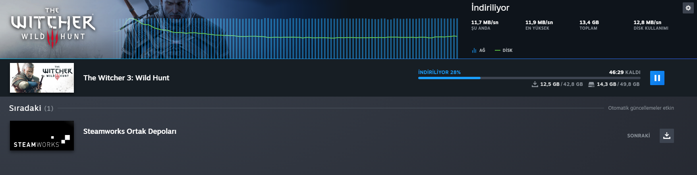Image resolution: width=697 pixels, height=175 pixels.
Task: Click the 'SONRAKİ' label
Action: [639, 135]
